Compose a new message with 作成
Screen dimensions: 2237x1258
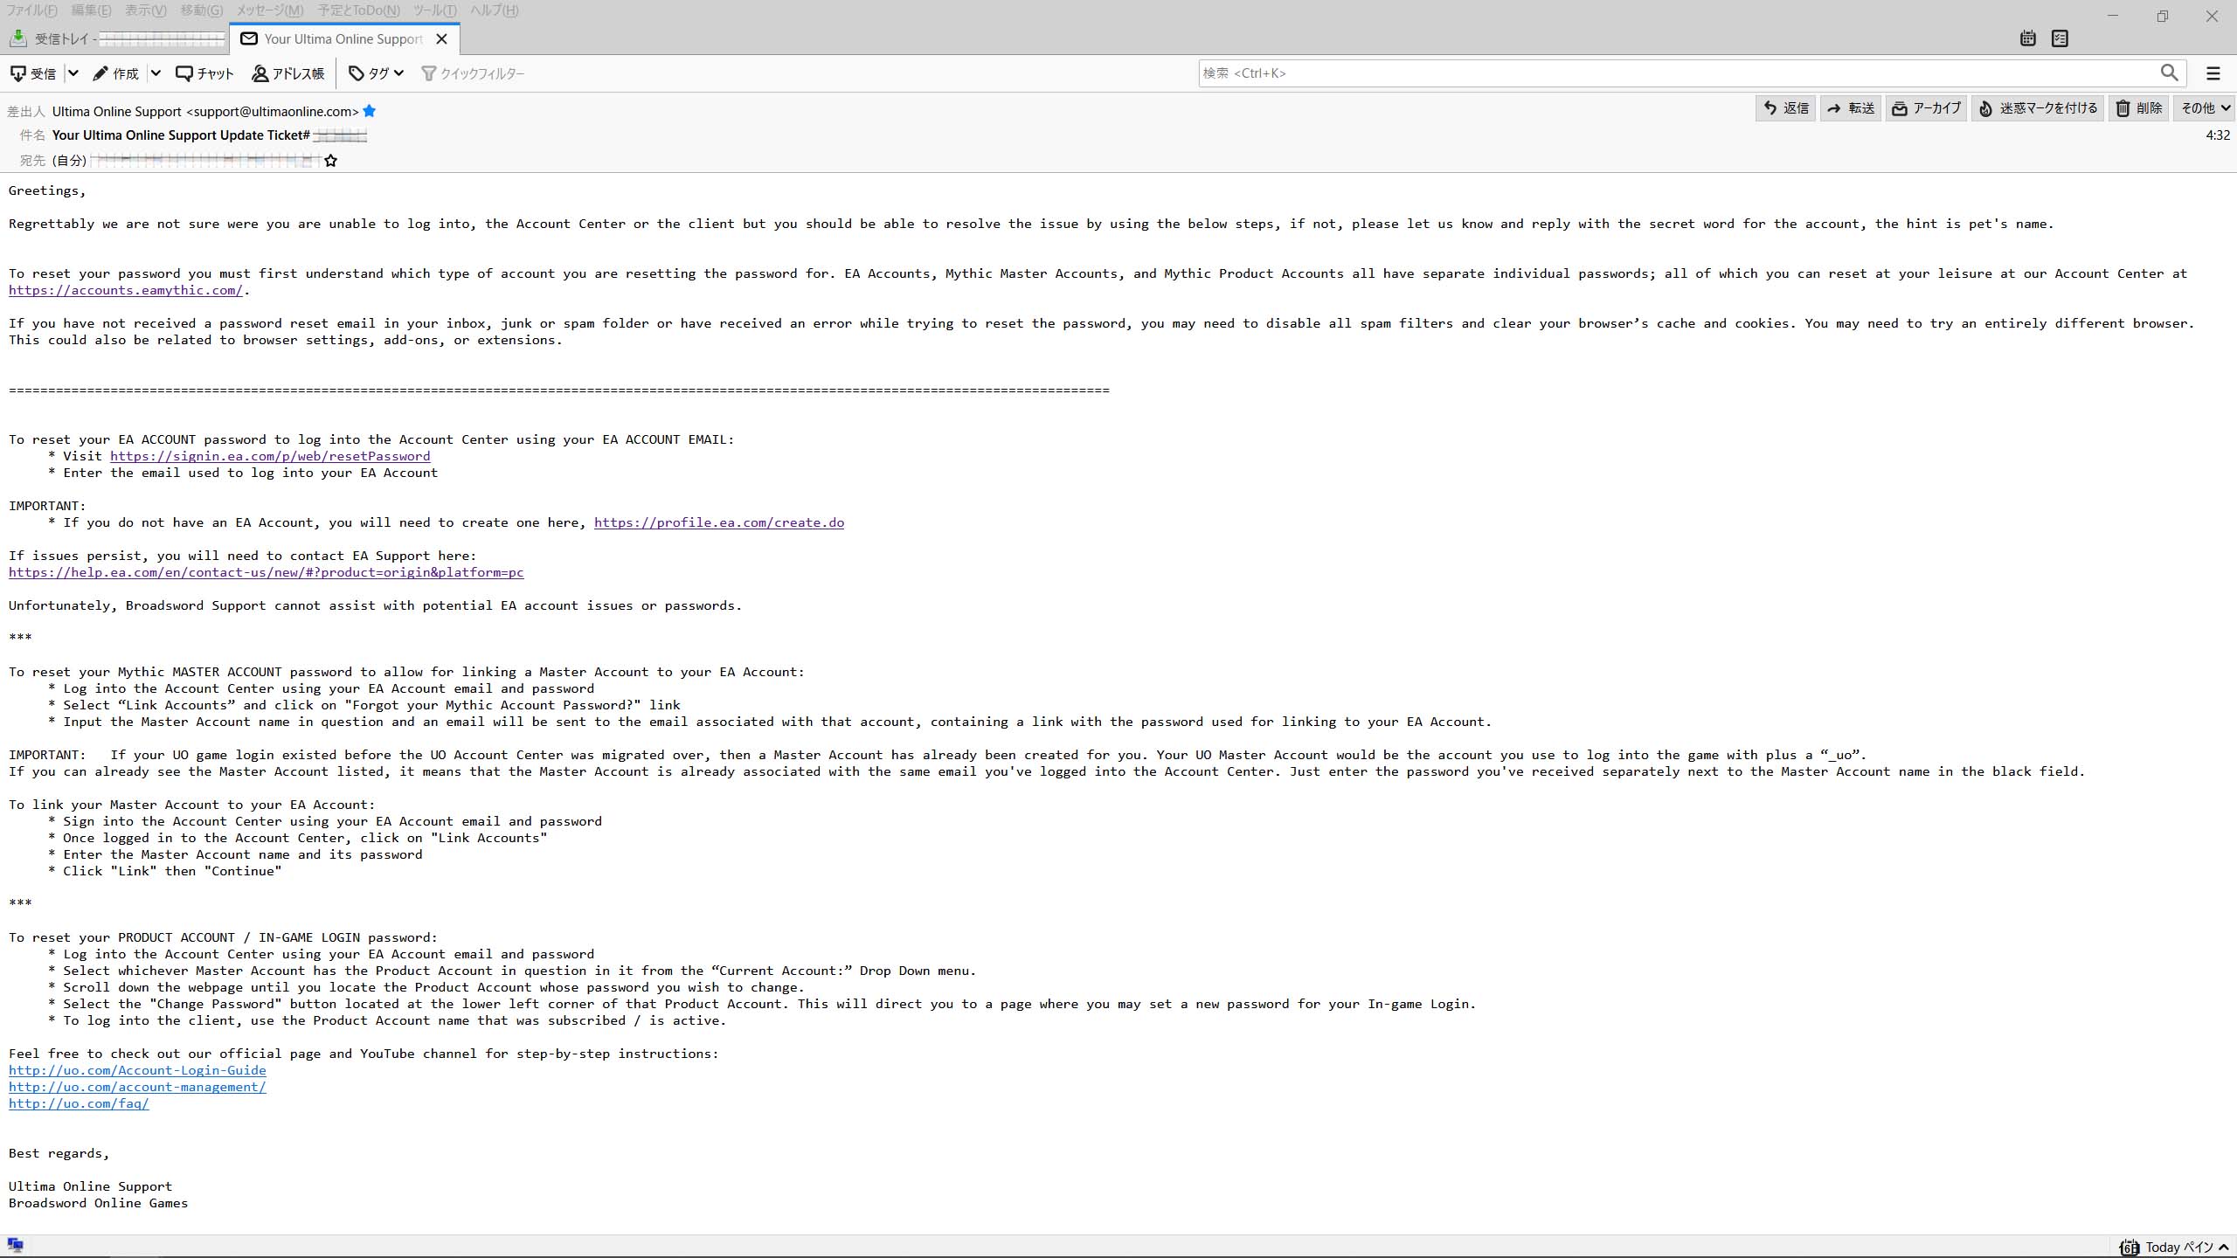tap(116, 73)
